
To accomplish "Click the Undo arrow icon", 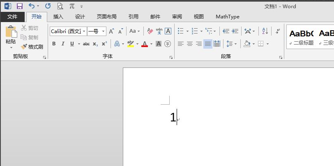I will (x=32, y=6).
